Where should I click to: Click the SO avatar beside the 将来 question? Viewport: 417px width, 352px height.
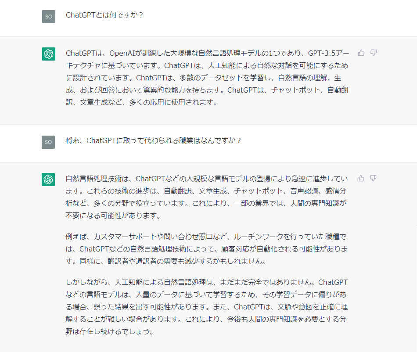tap(48, 142)
